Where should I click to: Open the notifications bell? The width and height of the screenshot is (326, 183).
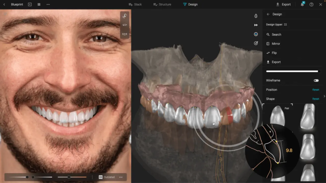(x=302, y=4)
